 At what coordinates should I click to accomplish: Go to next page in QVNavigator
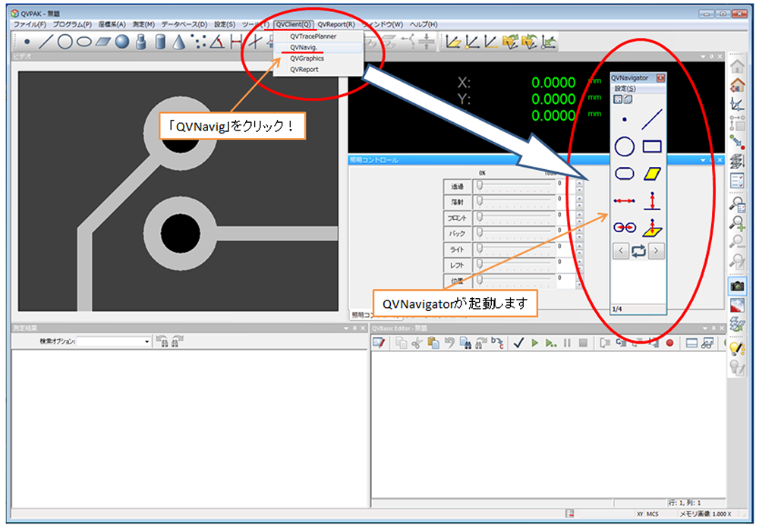[x=655, y=251]
